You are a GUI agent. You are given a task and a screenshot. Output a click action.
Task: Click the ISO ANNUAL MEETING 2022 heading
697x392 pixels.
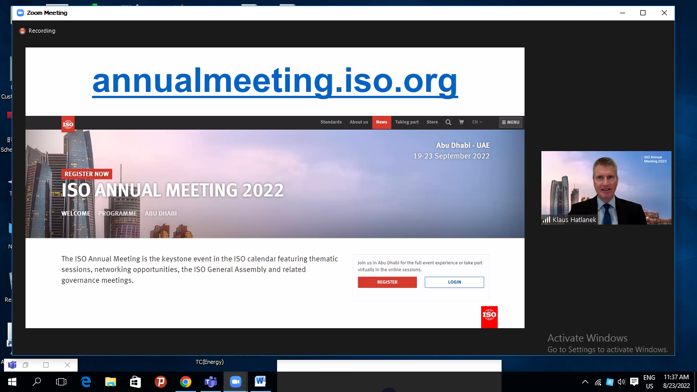(x=172, y=190)
